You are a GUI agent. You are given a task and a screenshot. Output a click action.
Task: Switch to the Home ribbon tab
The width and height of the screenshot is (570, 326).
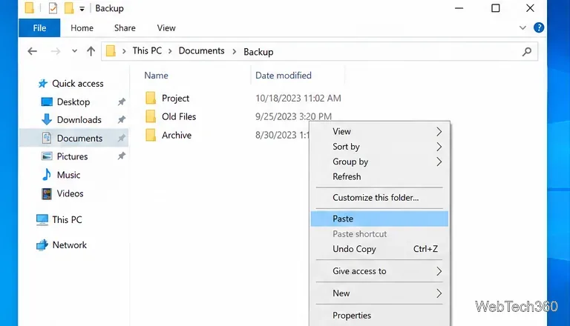pyautogui.click(x=82, y=28)
